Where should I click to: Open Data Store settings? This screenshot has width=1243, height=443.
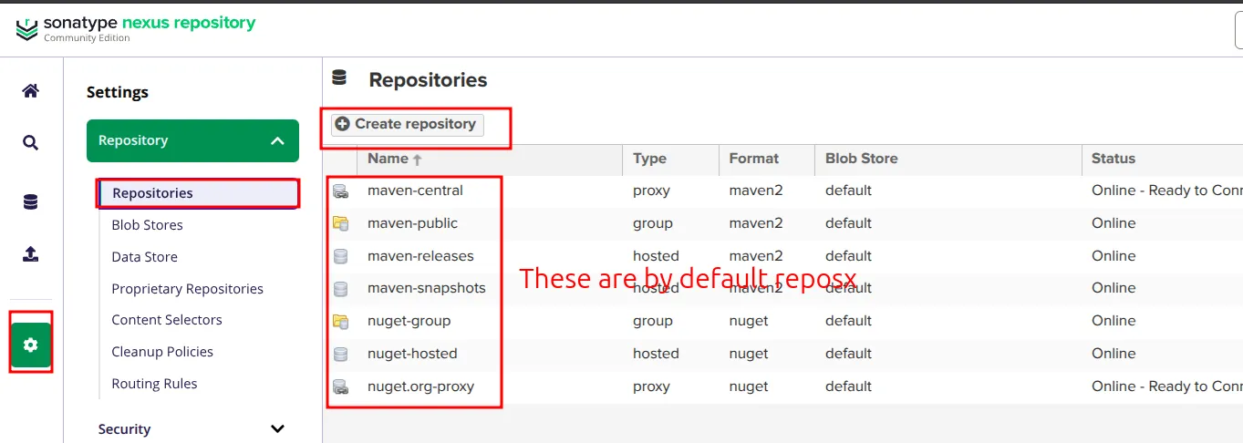click(144, 257)
